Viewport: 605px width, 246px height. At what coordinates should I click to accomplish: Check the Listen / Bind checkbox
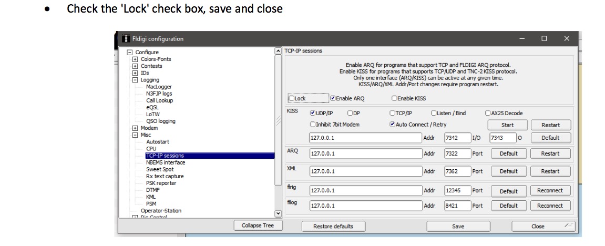click(434, 113)
